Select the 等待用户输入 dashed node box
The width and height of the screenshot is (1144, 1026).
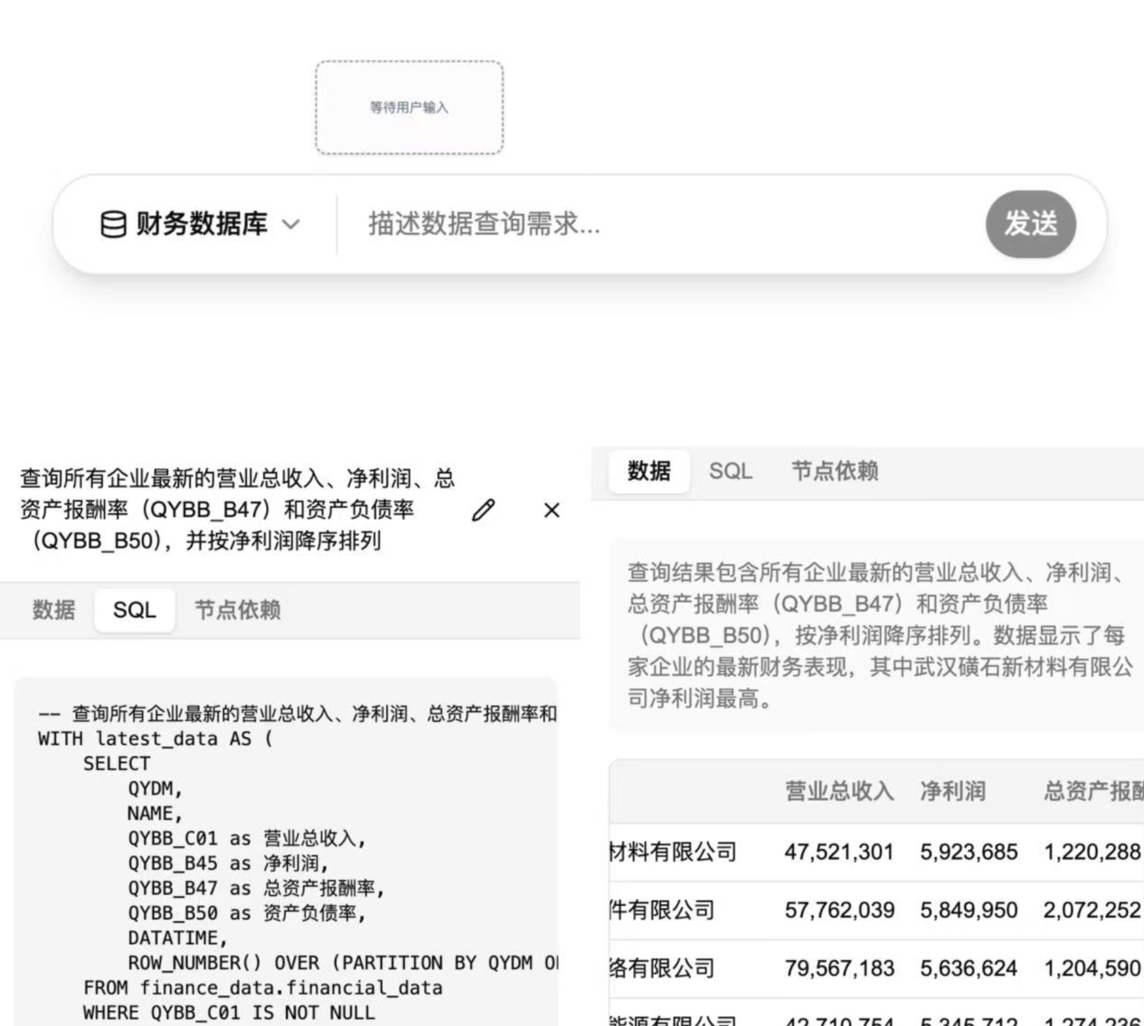(x=409, y=108)
